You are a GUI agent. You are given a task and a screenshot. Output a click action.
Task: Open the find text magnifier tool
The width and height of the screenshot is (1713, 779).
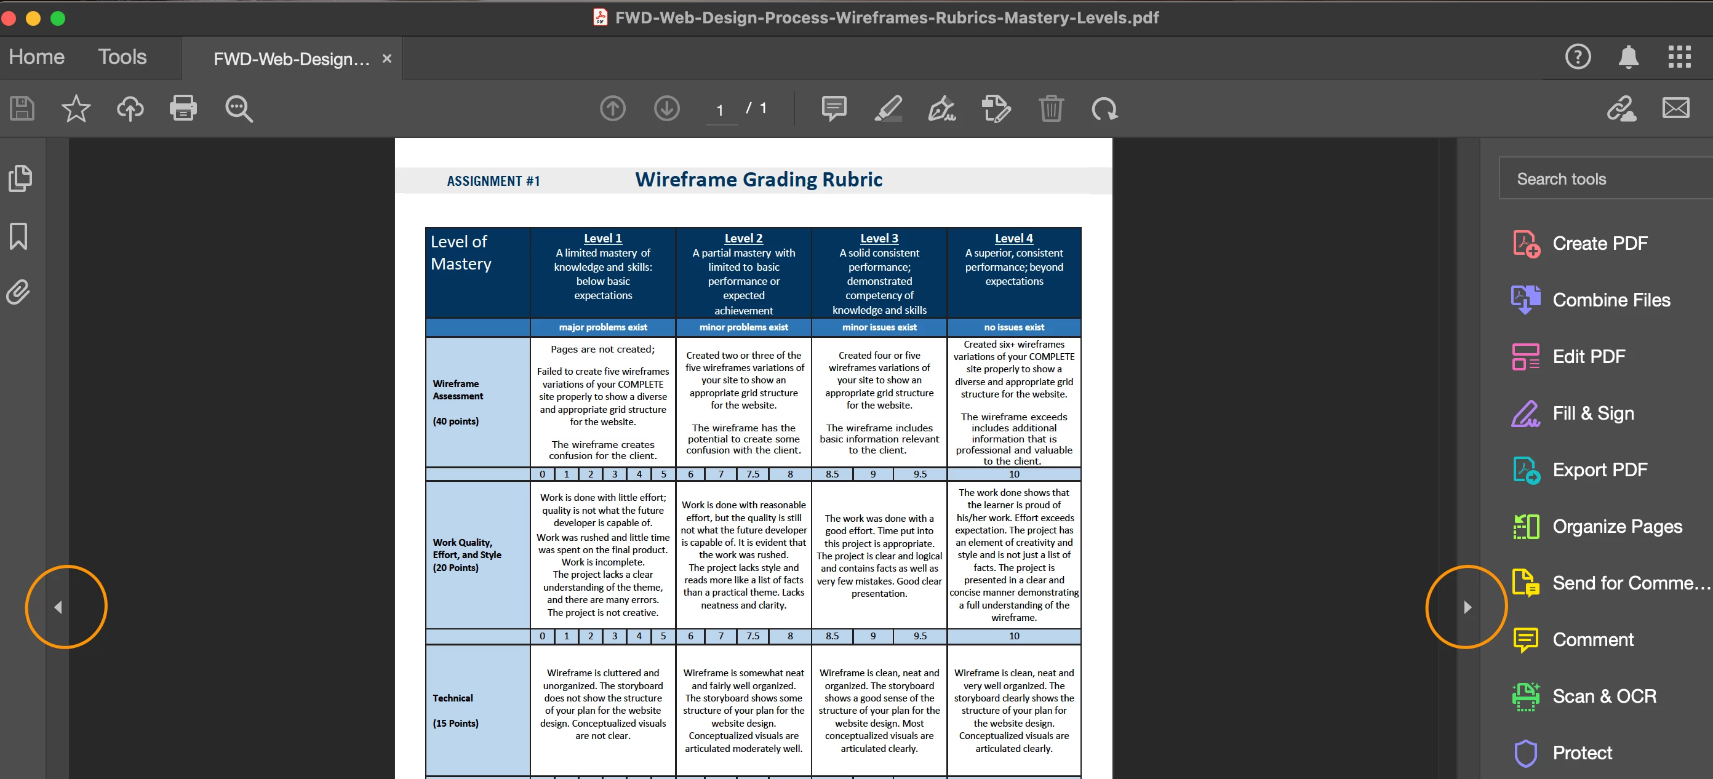point(239,108)
